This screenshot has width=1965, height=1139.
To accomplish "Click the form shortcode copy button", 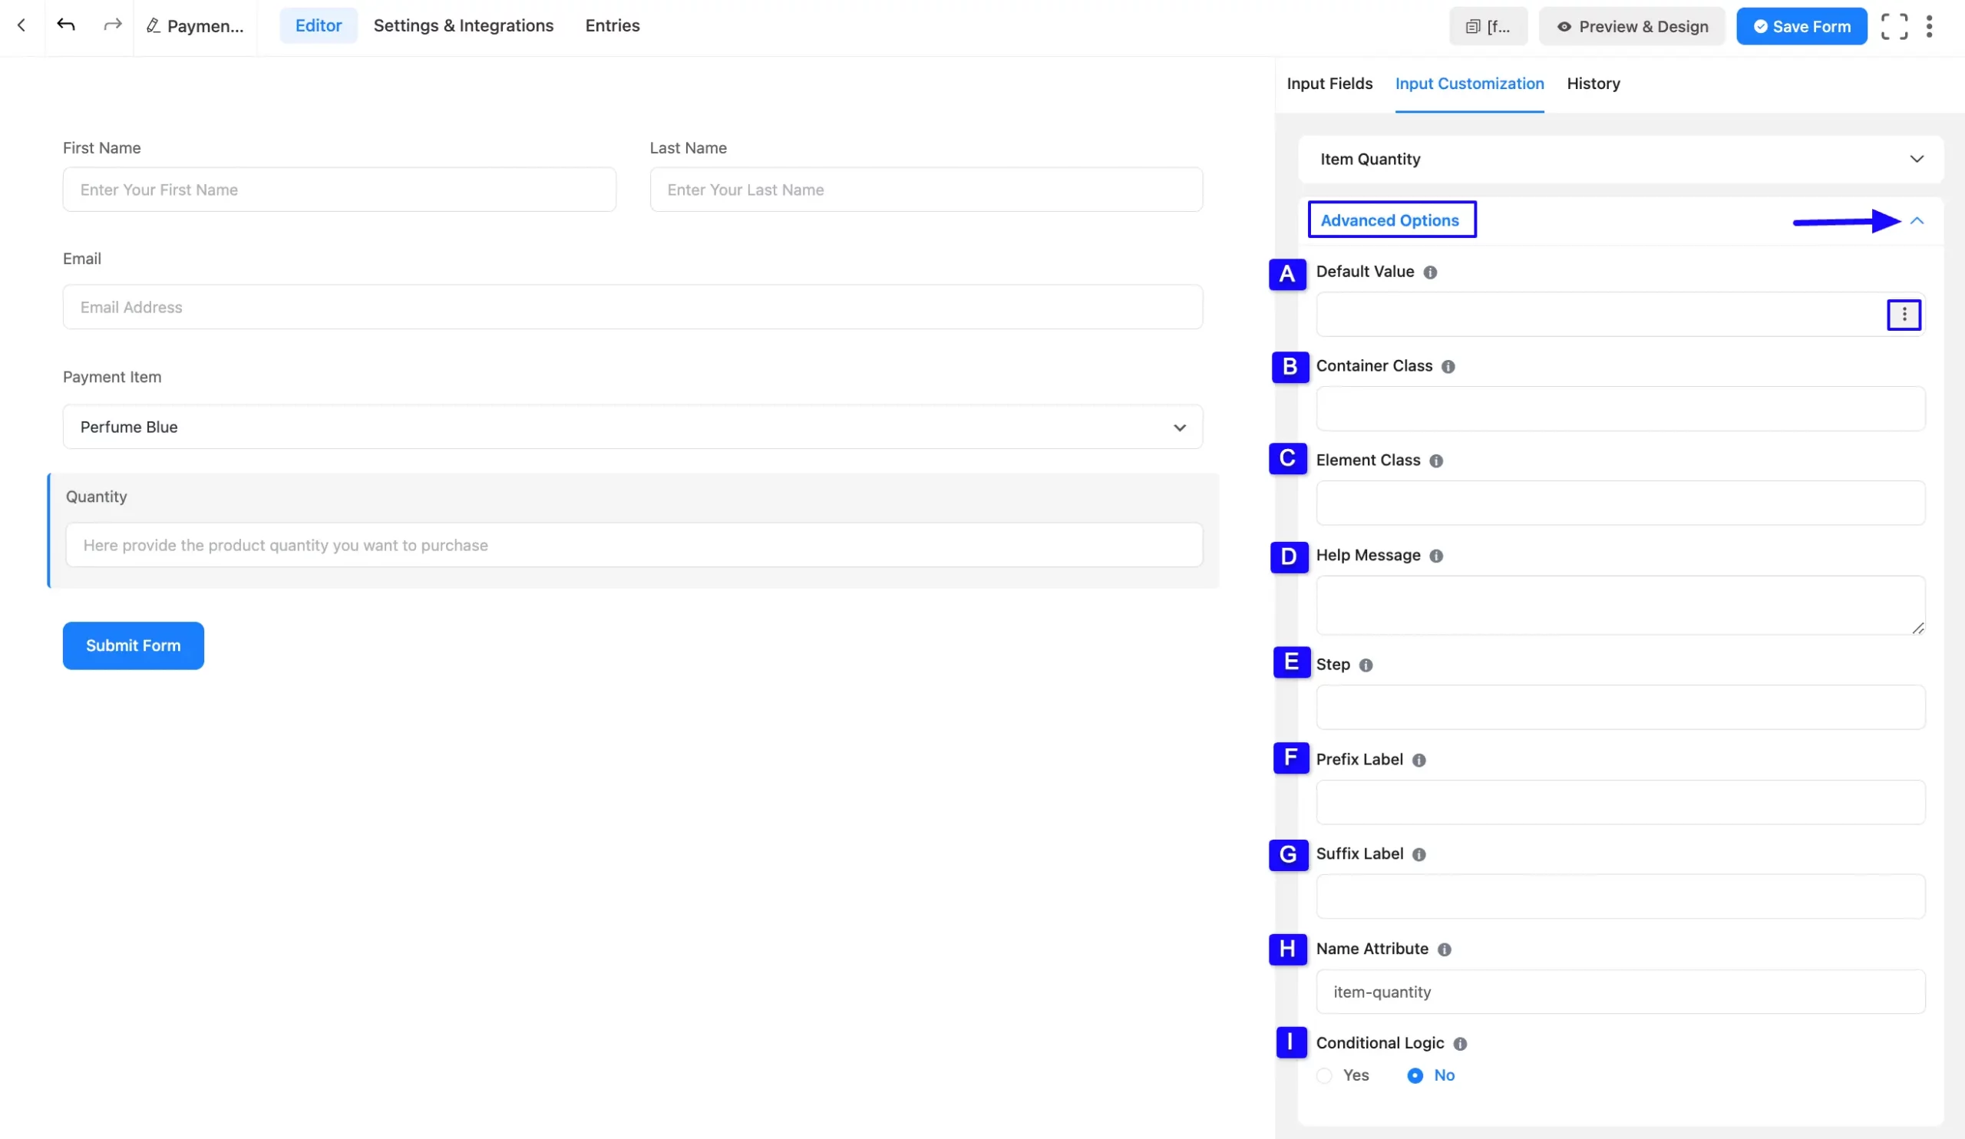I will pyautogui.click(x=1488, y=27).
